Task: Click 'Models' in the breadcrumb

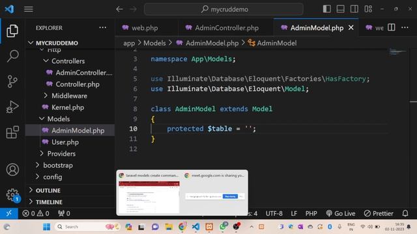Action: point(154,43)
